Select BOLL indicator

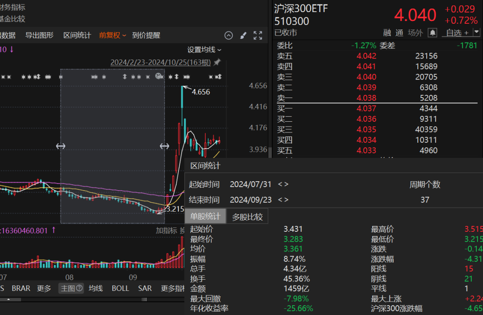click(x=120, y=288)
